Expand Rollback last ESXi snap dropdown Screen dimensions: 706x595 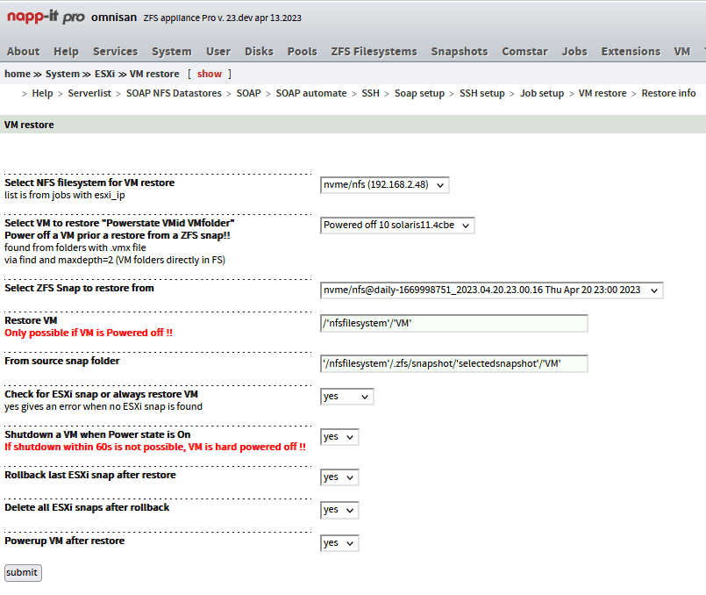coord(339,477)
